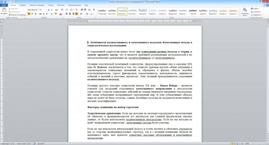Viewport: 269px width, 145px height.
Task: Switch to the Разметка страницы tab
Action: pyautogui.click(x=37, y=5)
